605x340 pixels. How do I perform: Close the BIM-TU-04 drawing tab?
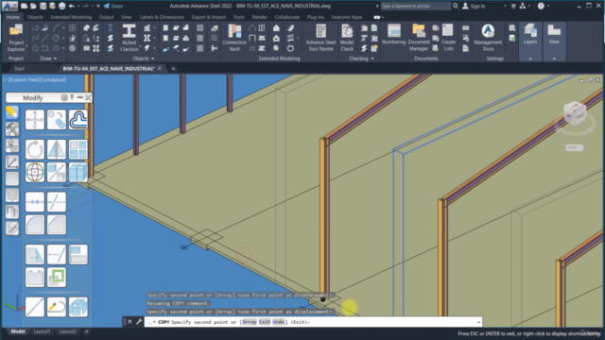[160, 68]
